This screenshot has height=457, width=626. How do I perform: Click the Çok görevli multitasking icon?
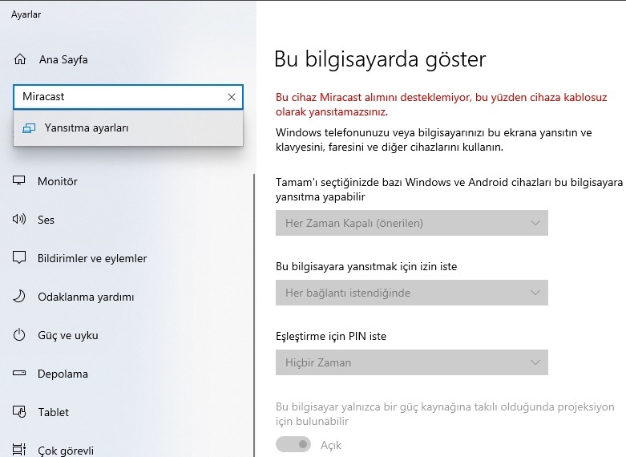(x=18, y=450)
